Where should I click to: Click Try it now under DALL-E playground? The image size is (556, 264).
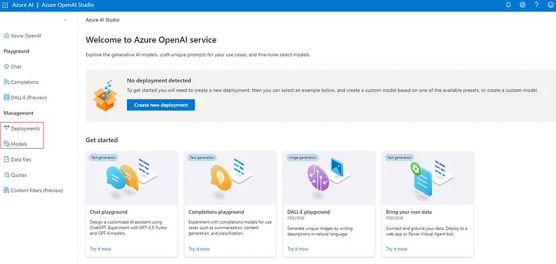[x=298, y=249]
